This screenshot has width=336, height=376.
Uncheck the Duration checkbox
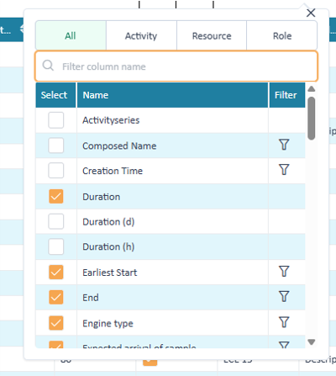tap(55, 196)
